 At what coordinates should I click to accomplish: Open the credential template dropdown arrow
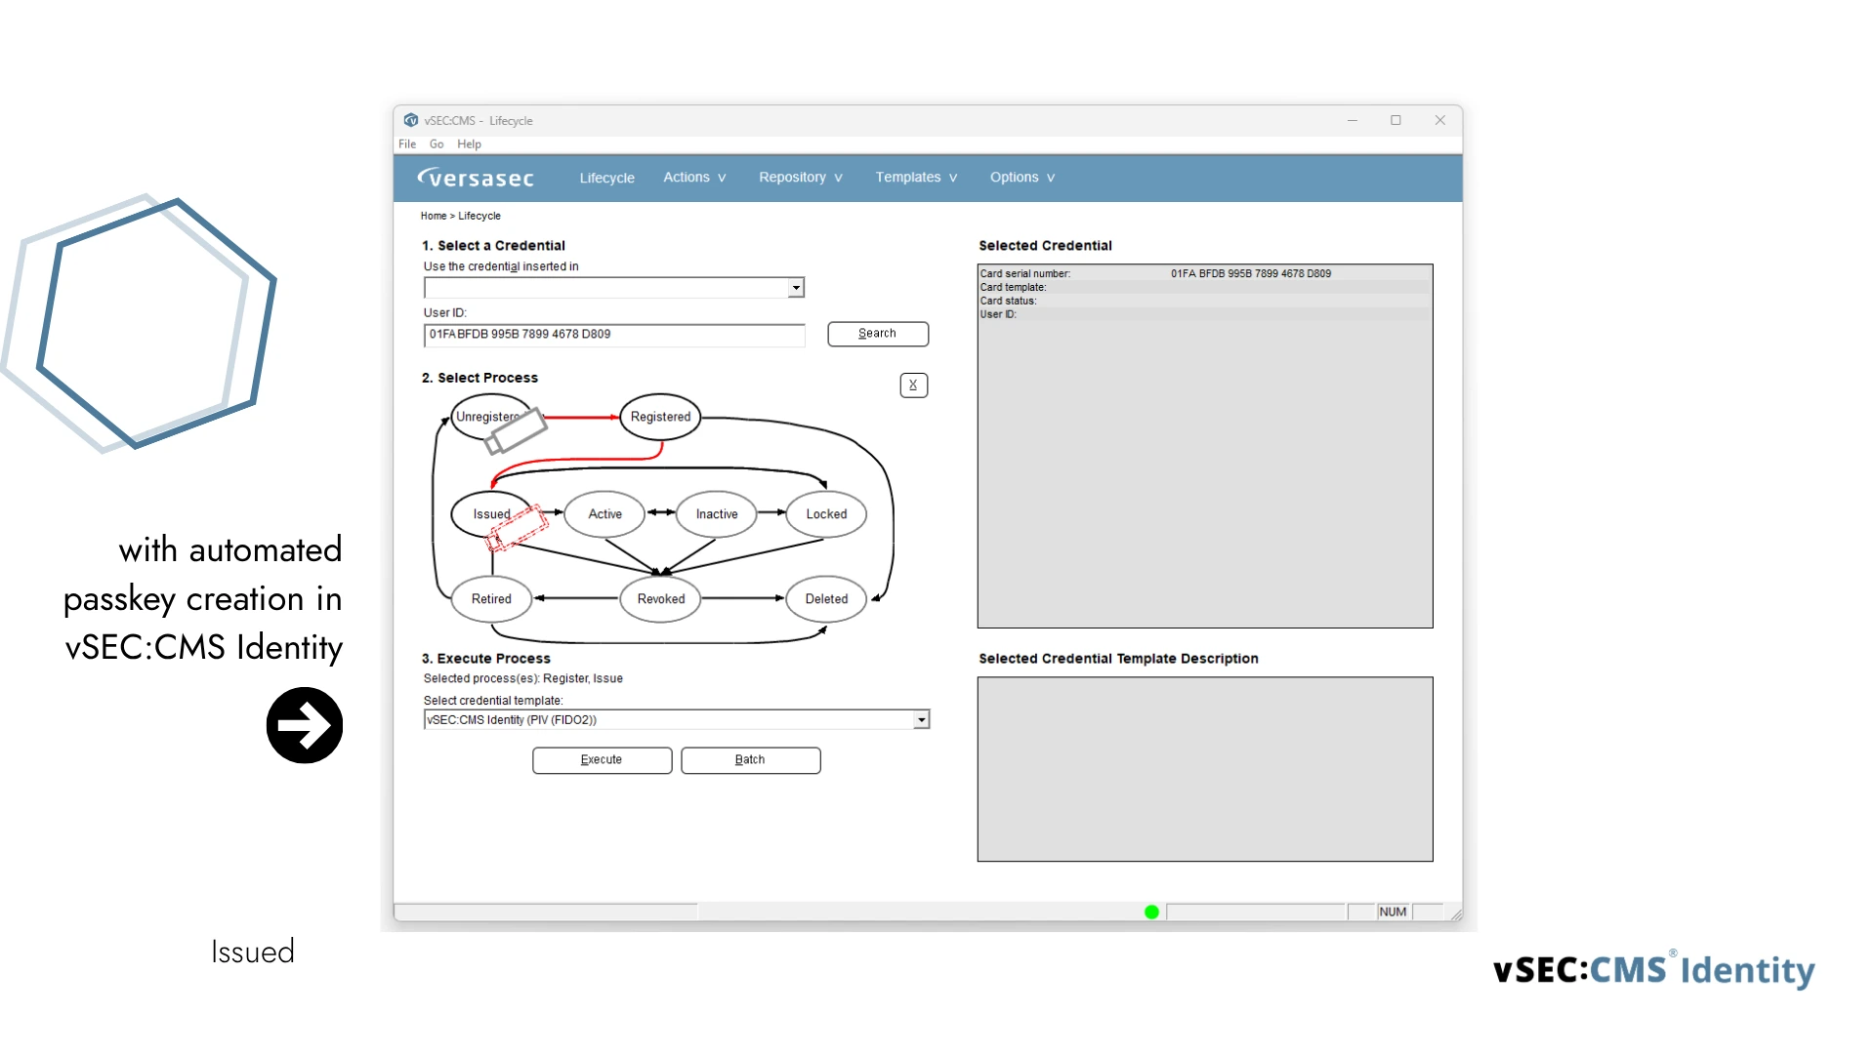point(921,720)
